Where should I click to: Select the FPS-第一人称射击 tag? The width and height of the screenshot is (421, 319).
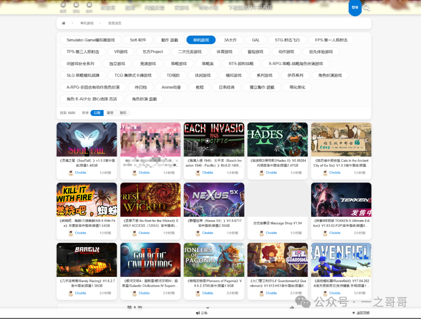click(x=331, y=40)
